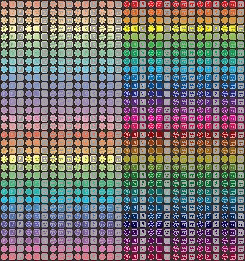Viewport: 245px width, 261px height.
Task: Click the gray square with hot pink pin
Action: tap(216, 118)
